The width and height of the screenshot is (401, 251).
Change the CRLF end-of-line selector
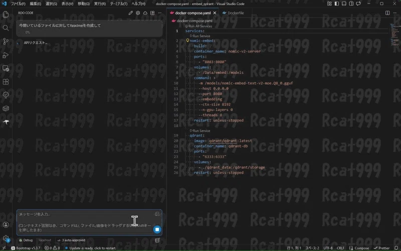[340, 248]
